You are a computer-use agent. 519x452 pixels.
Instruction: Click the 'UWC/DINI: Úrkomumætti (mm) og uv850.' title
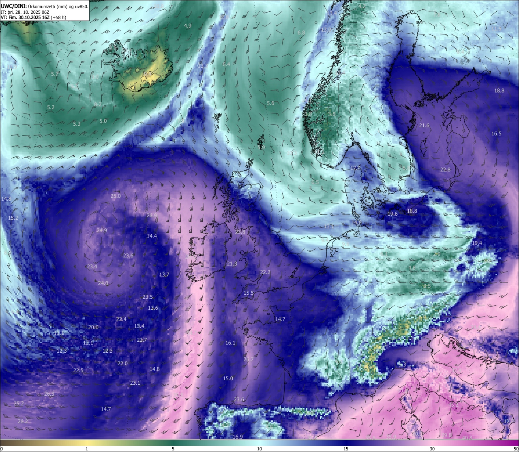point(45,6)
